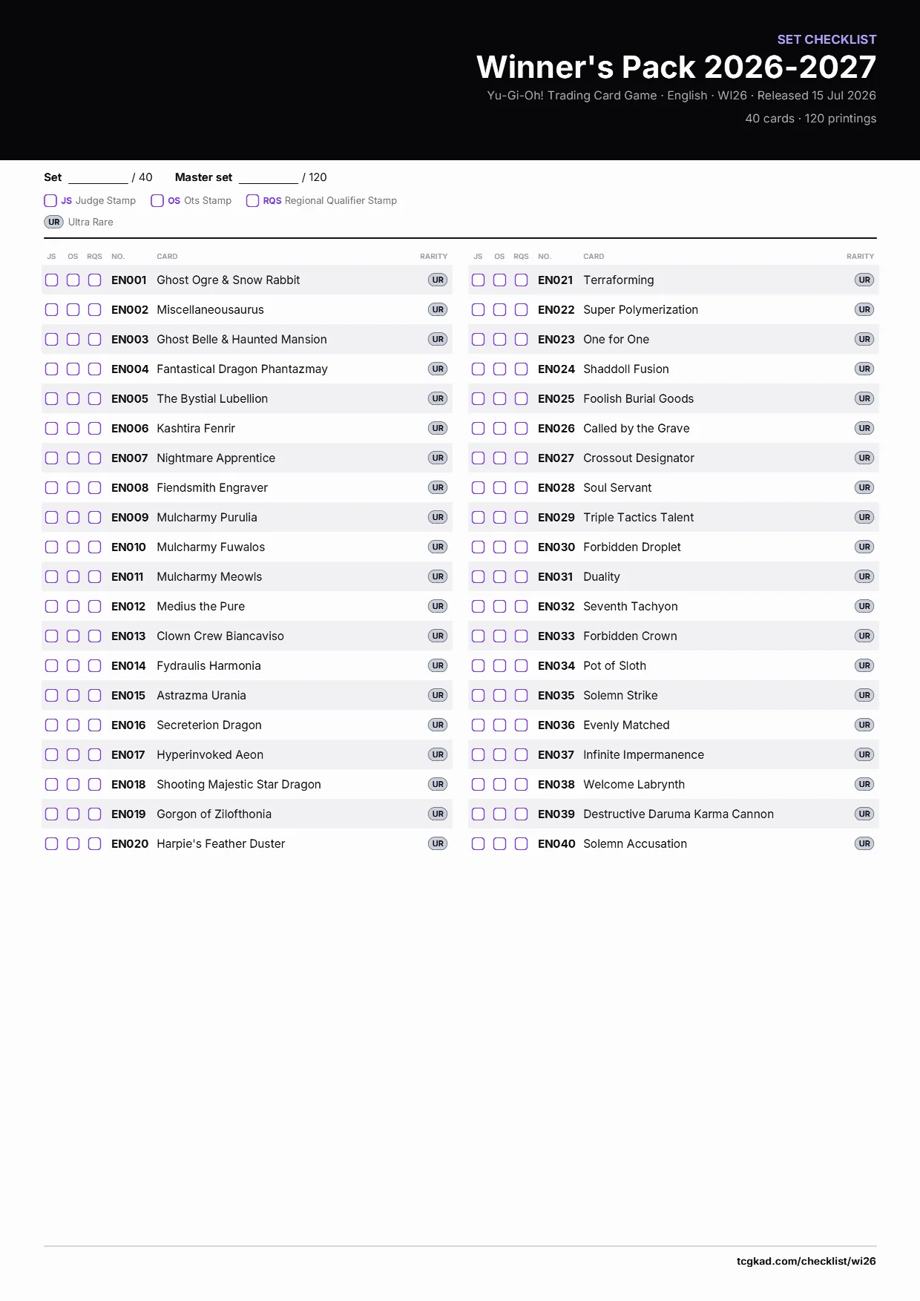Select the card name Shooting Majestic Star Dragon
Screen dimensions: 920x1301
[239, 784]
